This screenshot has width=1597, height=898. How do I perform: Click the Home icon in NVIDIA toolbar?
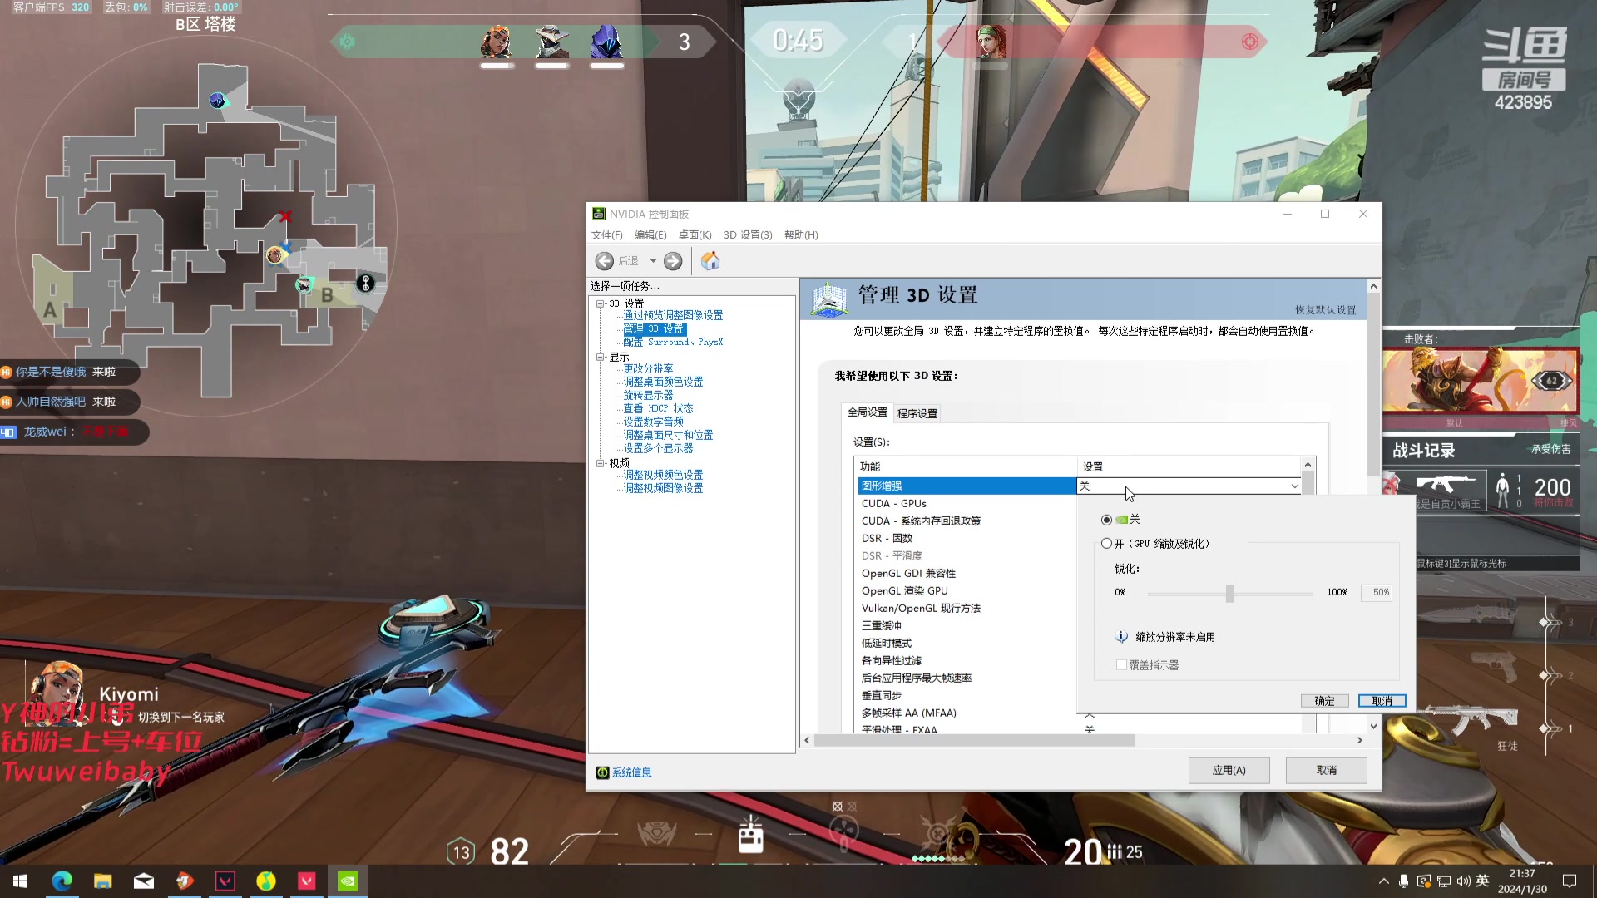[x=710, y=261]
